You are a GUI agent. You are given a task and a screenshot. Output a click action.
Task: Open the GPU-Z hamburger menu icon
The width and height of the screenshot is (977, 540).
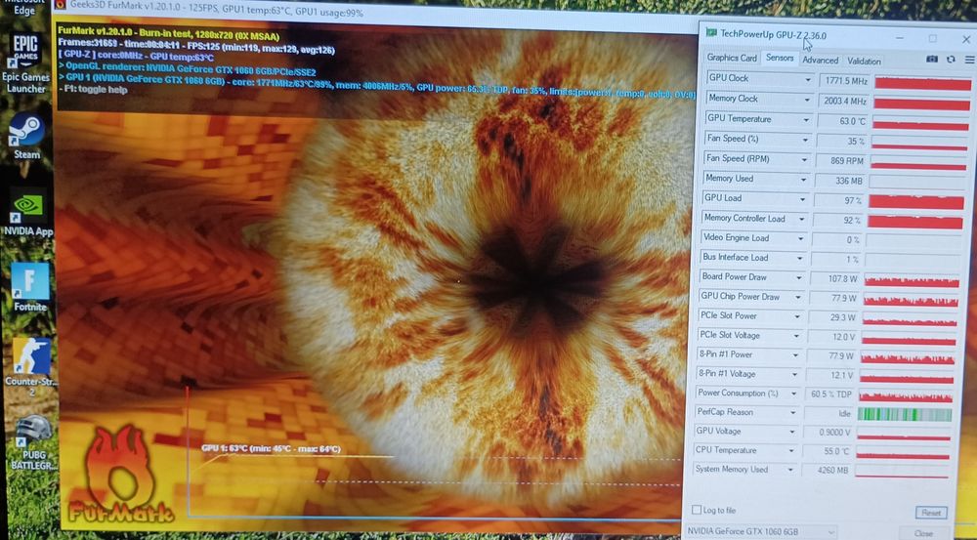coord(969,60)
